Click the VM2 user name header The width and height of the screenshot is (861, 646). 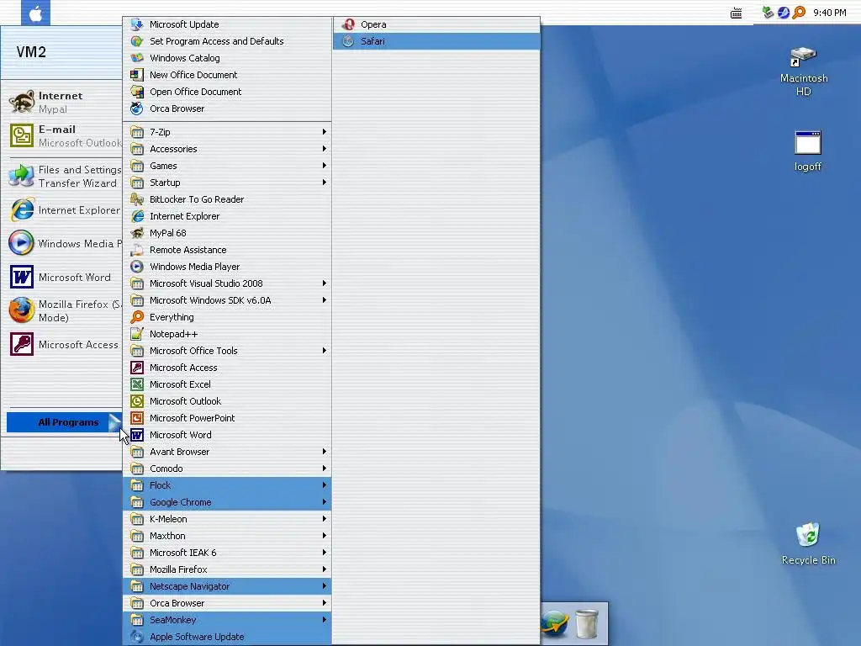tap(31, 52)
